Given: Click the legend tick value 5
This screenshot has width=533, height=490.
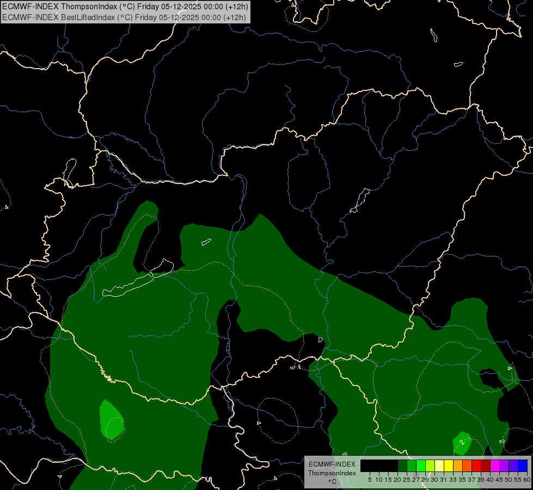Looking at the screenshot, I should 370,480.
